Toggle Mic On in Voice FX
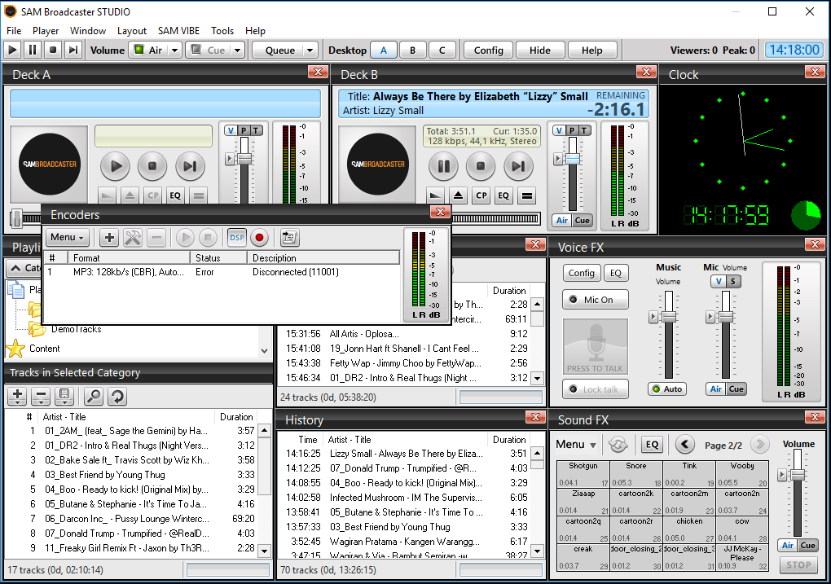Viewport: 831px width, 584px height. tap(596, 299)
